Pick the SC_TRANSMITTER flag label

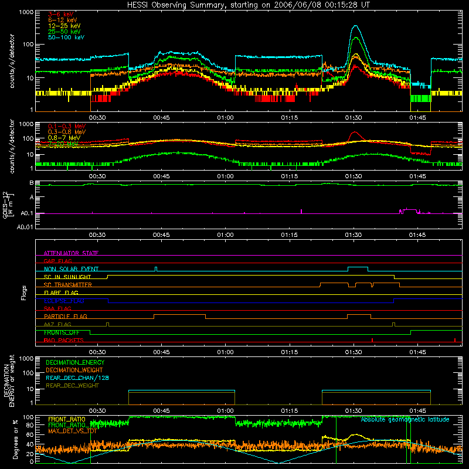point(67,284)
